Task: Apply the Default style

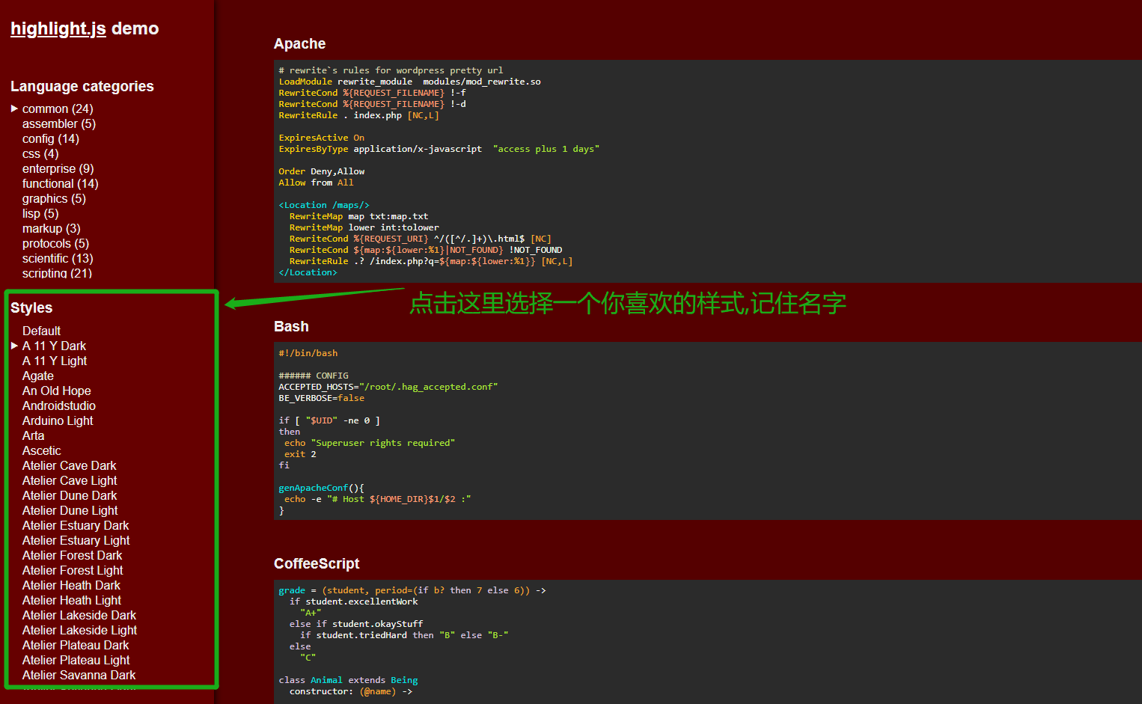Action: click(41, 331)
